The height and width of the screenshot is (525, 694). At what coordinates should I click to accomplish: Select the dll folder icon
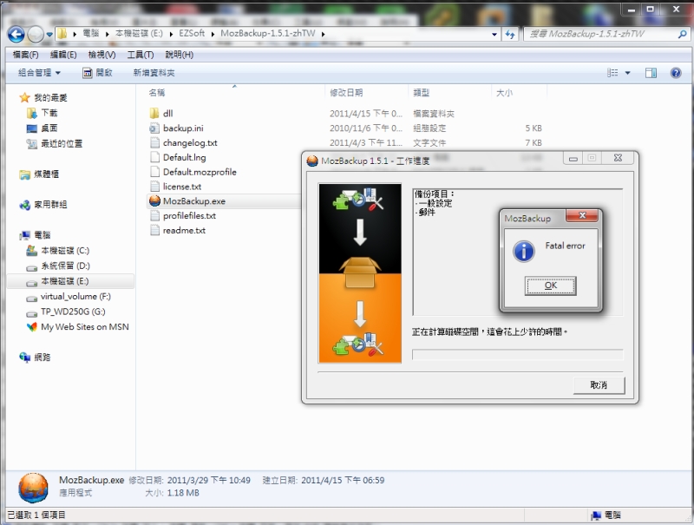154,113
